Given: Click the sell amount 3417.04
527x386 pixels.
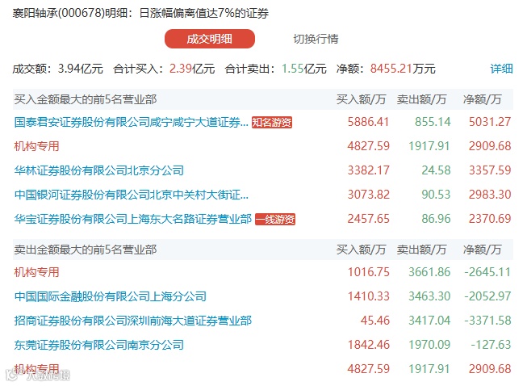Looking at the screenshot, I should (429, 320).
